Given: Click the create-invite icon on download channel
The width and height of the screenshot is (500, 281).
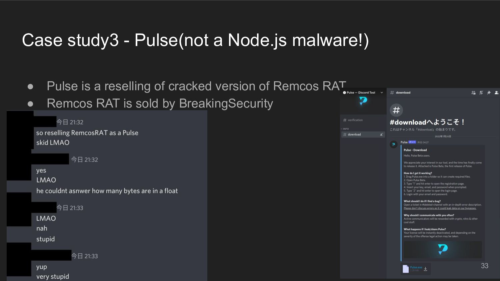Looking at the screenshot, I should click(x=381, y=135).
